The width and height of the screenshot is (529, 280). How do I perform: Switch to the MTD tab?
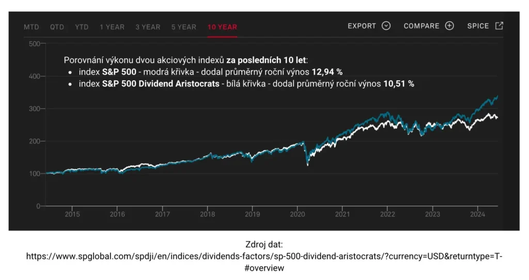click(32, 27)
